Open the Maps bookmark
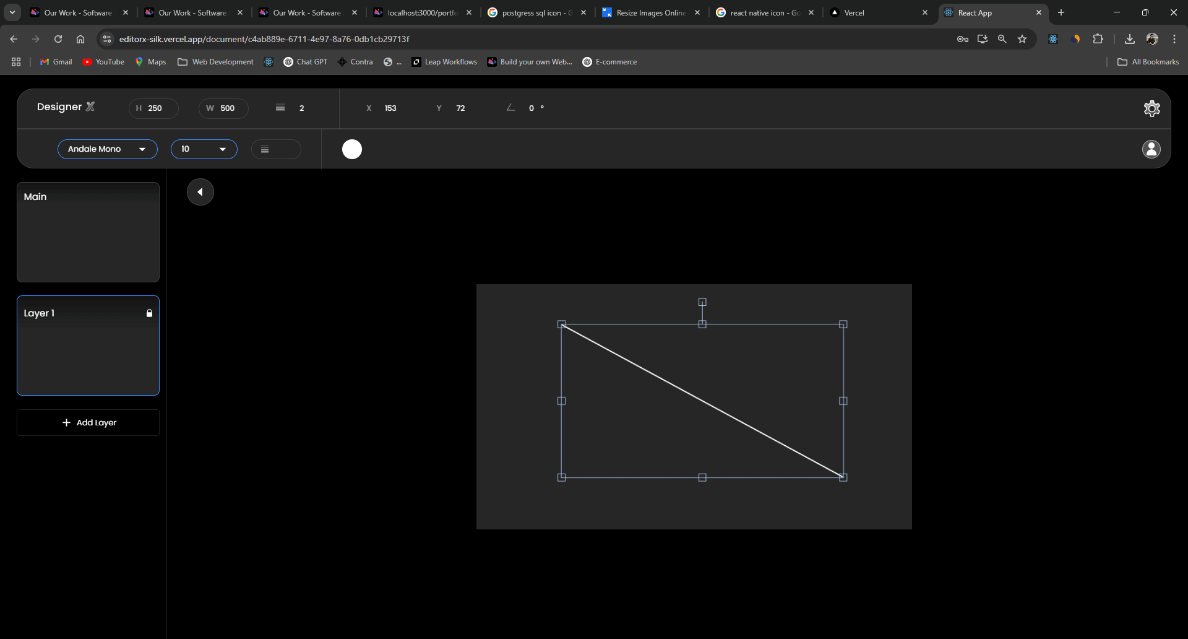This screenshot has height=639, width=1188. pyautogui.click(x=151, y=62)
